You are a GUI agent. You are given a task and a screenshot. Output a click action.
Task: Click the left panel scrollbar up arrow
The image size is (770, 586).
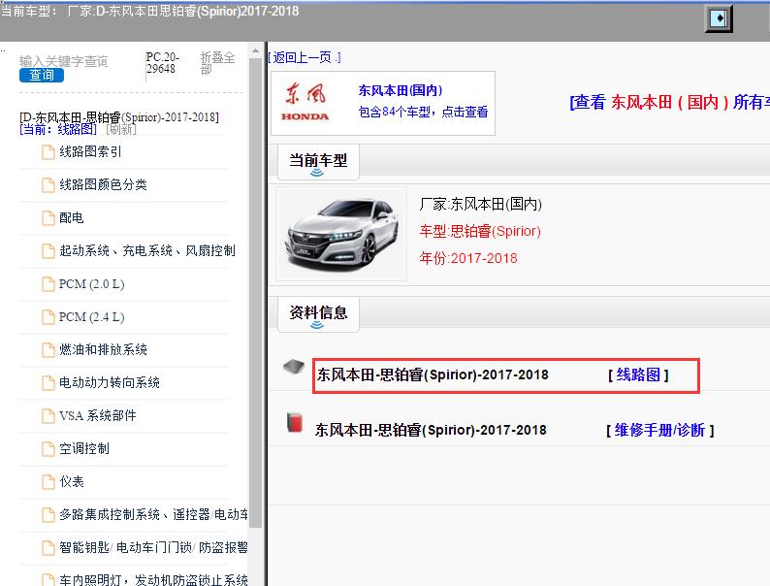tap(255, 50)
